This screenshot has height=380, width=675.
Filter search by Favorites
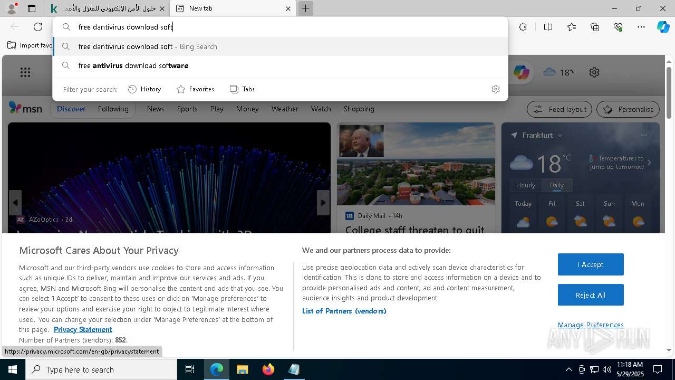pos(195,89)
